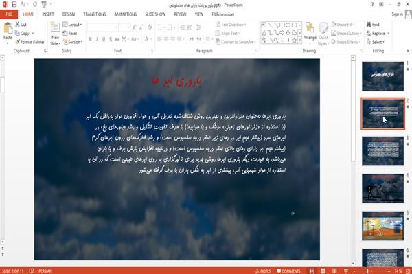
Task: Open Quick Styles gallery
Action: point(323,34)
